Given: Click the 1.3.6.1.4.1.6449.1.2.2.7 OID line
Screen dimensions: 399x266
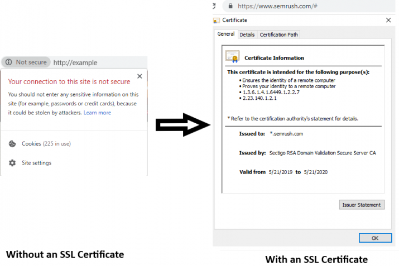Looking at the screenshot, I should (271, 93).
